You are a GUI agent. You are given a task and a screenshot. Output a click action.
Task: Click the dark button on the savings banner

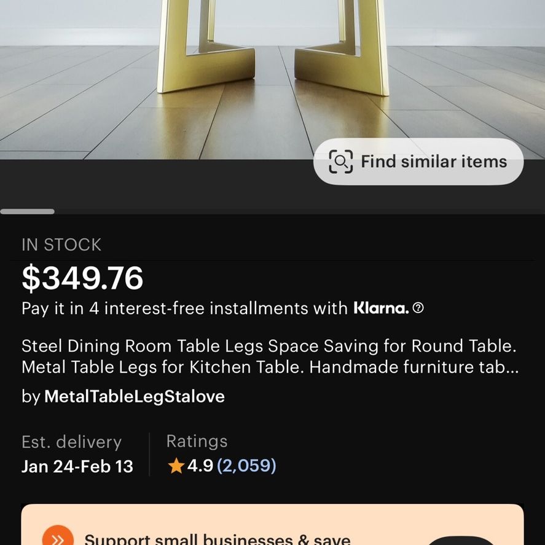[x=460, y=541]
